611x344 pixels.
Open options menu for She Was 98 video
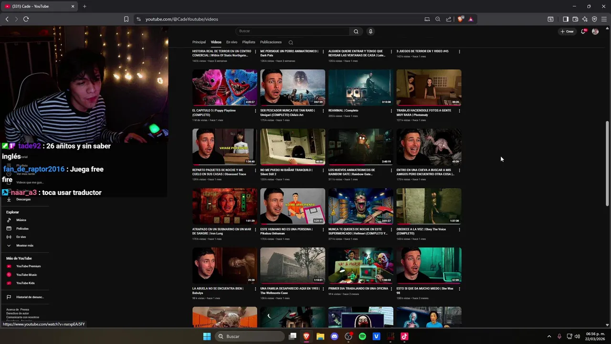(x=459, y=289)
